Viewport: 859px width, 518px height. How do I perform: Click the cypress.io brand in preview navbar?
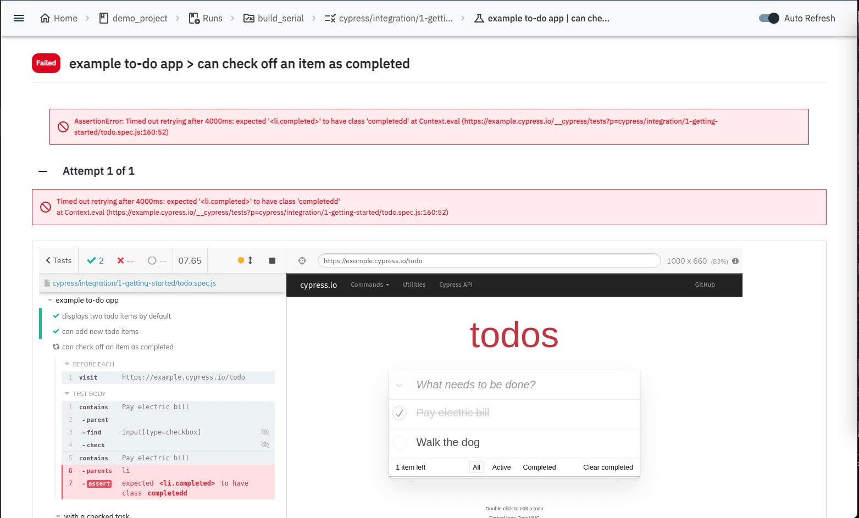click(x=318, y=285)
